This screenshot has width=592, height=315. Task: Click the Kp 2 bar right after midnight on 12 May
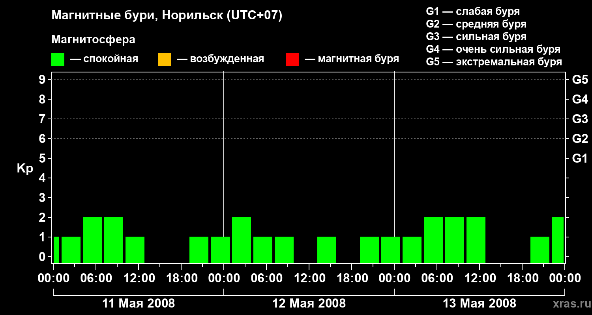pos(242,240)
